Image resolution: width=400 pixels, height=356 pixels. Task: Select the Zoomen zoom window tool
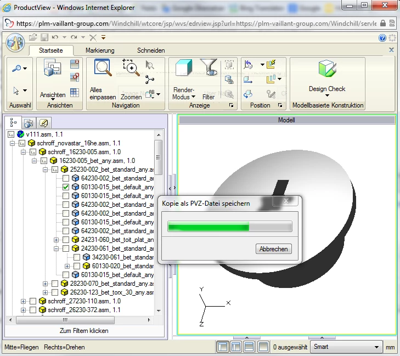131,67
